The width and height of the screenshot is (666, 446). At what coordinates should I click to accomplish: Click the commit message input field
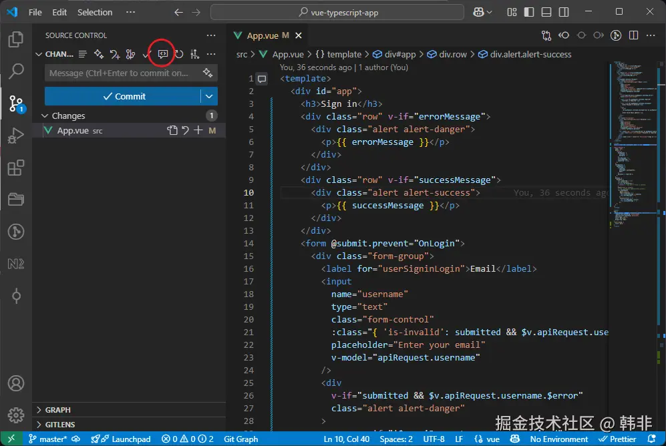tap(120, 73)
